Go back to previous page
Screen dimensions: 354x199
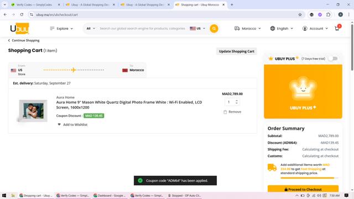coord(5,15)
